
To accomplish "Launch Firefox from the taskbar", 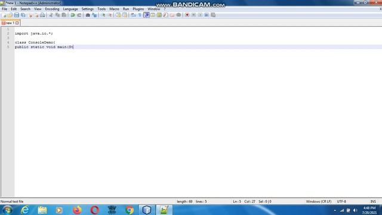I will [x=77, y=210].
